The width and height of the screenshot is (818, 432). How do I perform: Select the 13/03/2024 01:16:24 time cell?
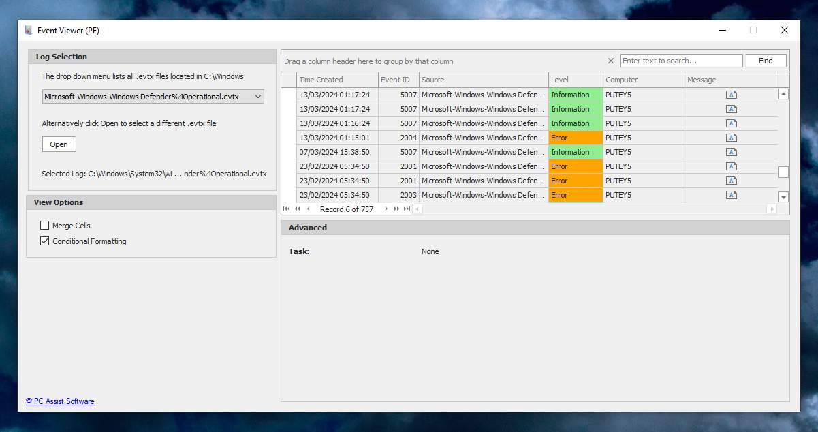pos(337,123)
